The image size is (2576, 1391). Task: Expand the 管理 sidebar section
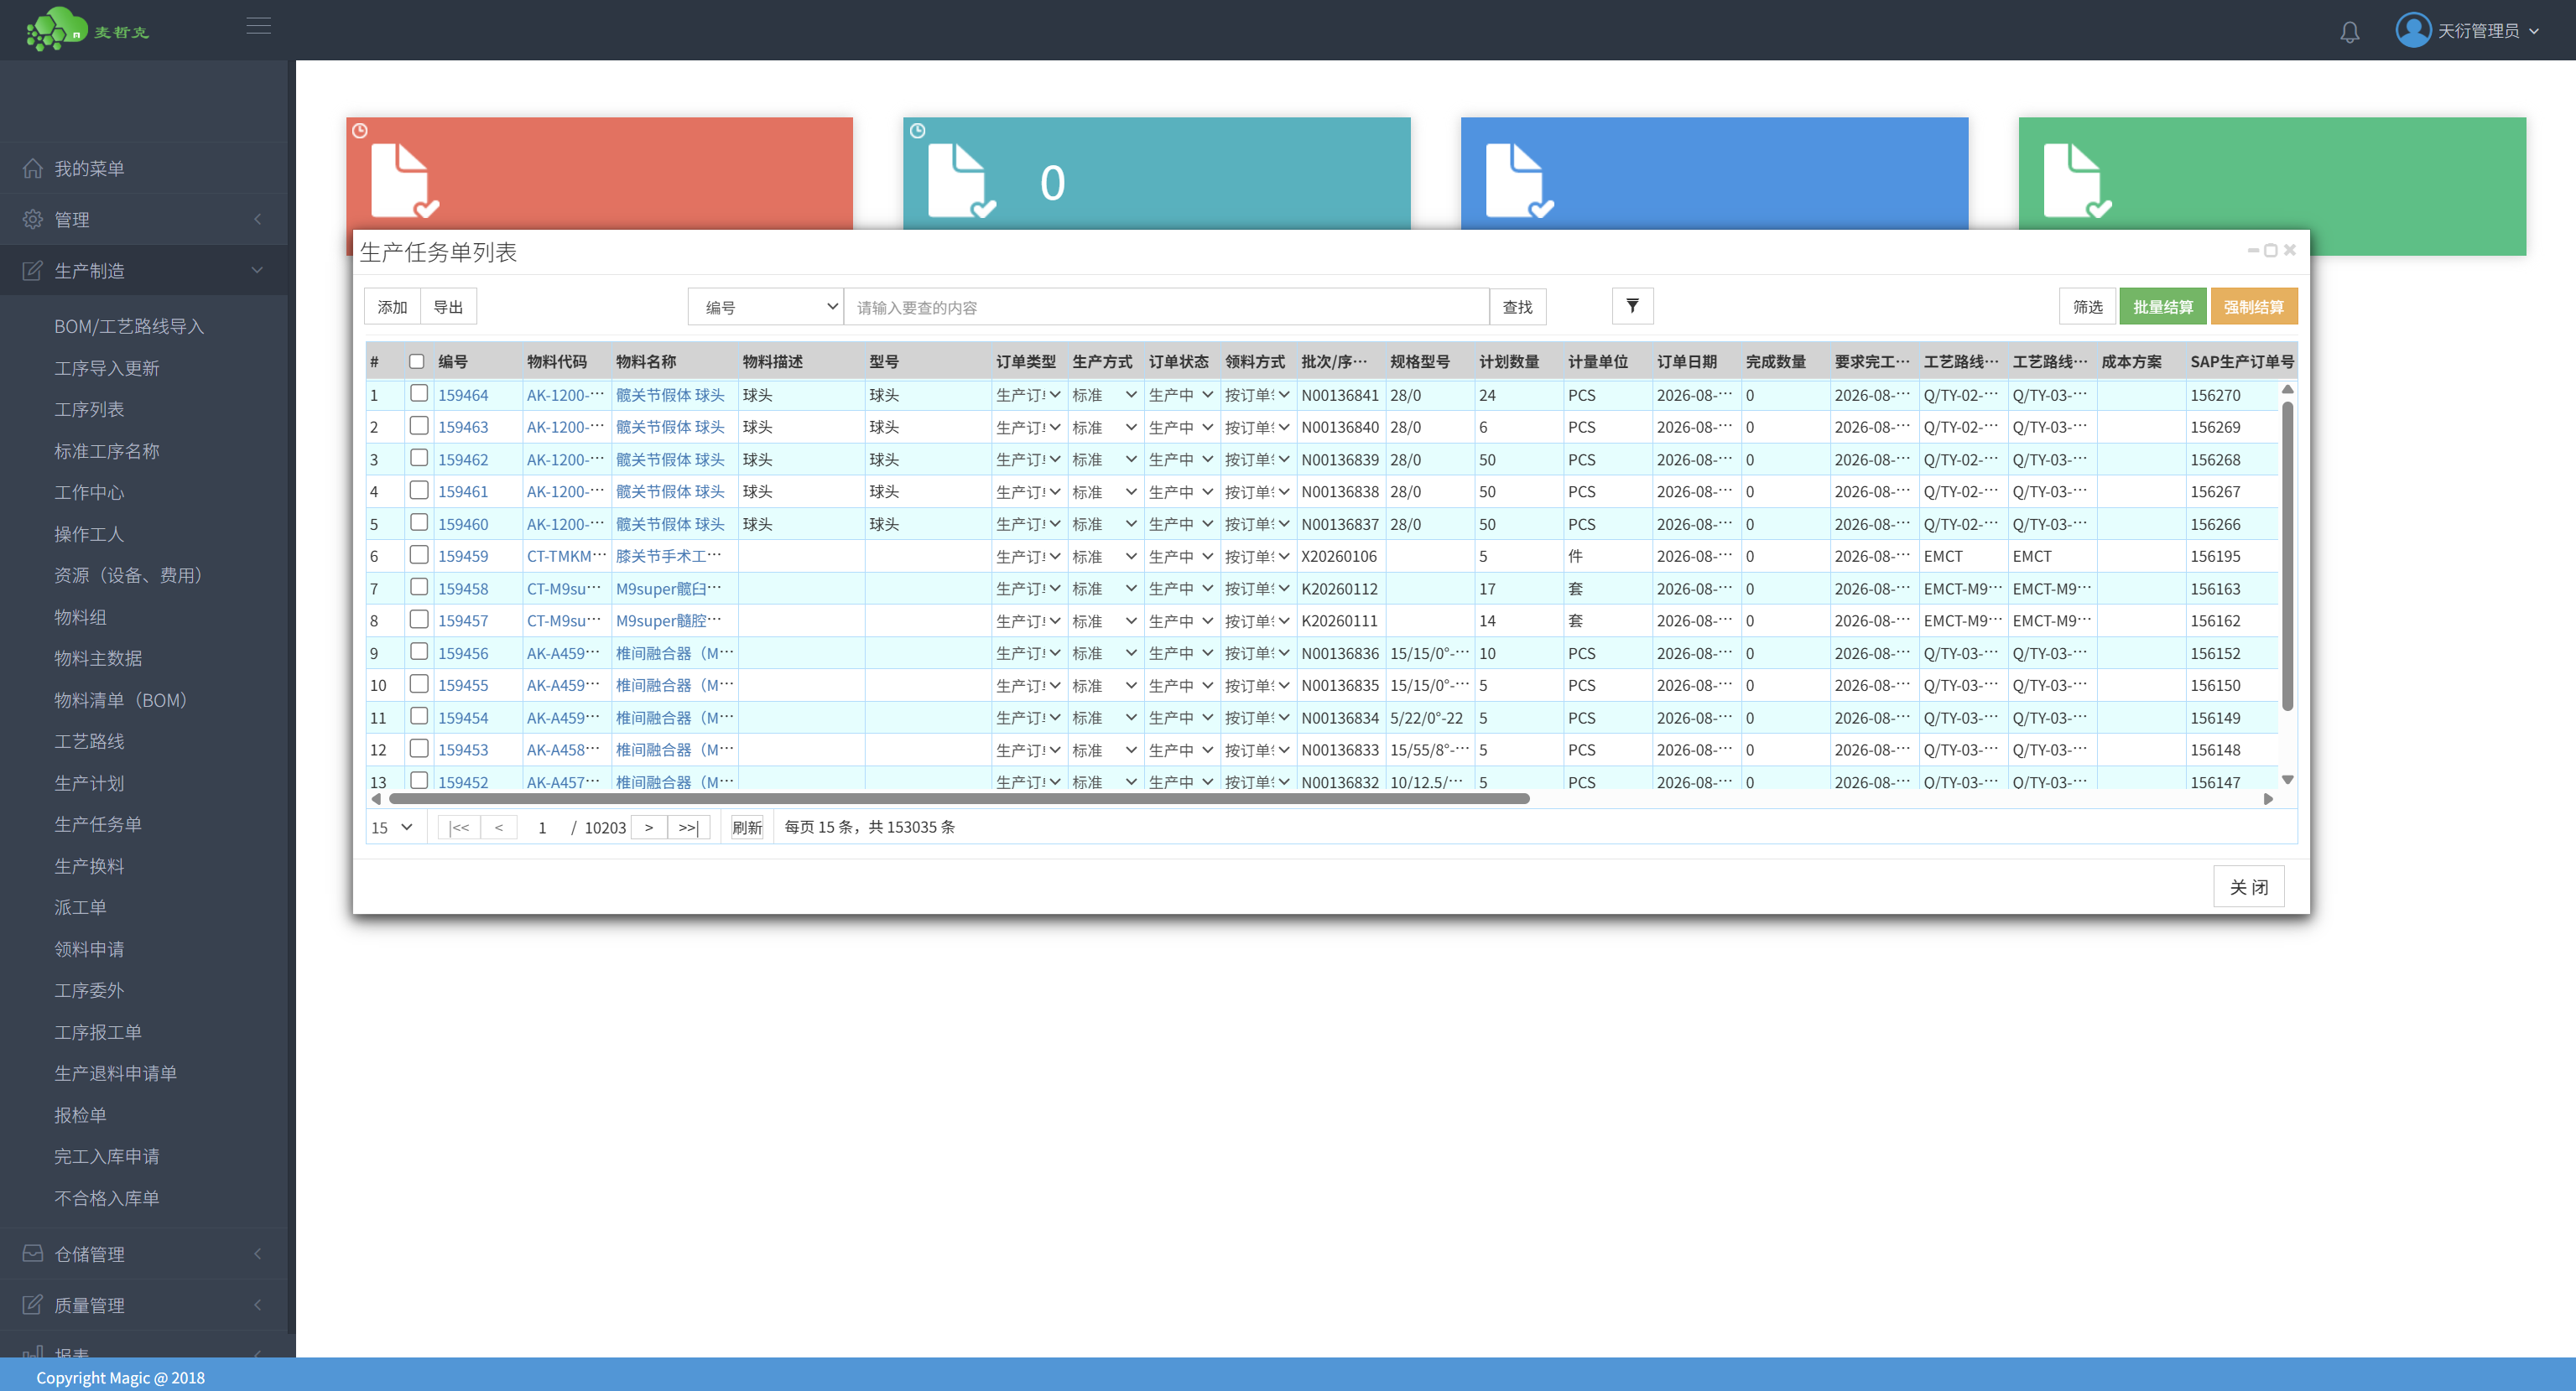click(x=144, y=219)
